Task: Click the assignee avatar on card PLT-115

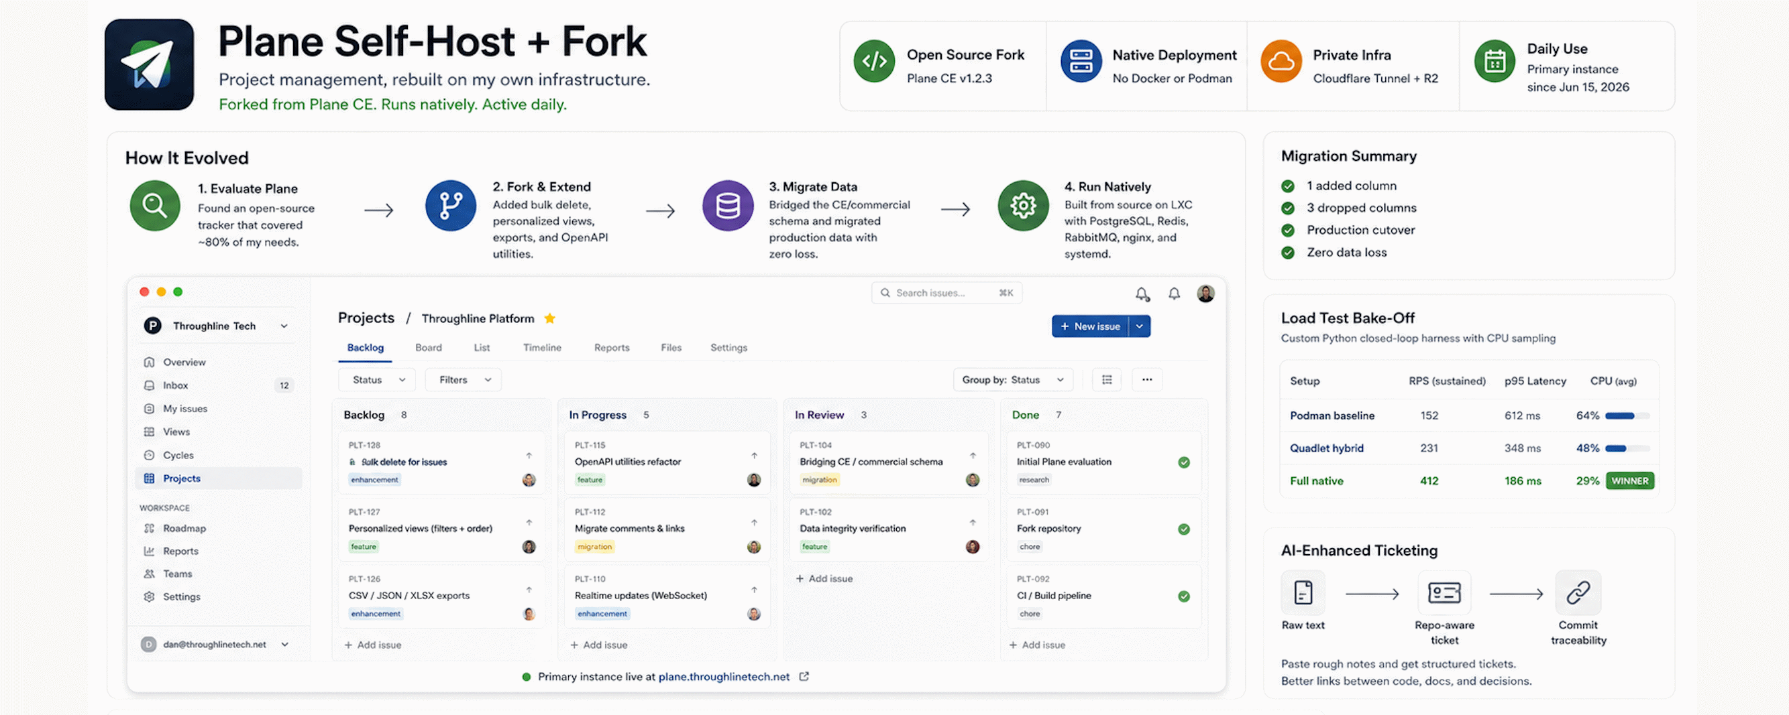Action: (753, 480)
